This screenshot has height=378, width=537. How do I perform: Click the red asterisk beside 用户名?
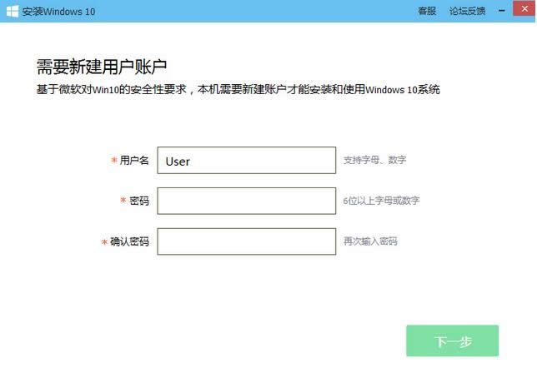pyautogui.click(x=114, y=161)
